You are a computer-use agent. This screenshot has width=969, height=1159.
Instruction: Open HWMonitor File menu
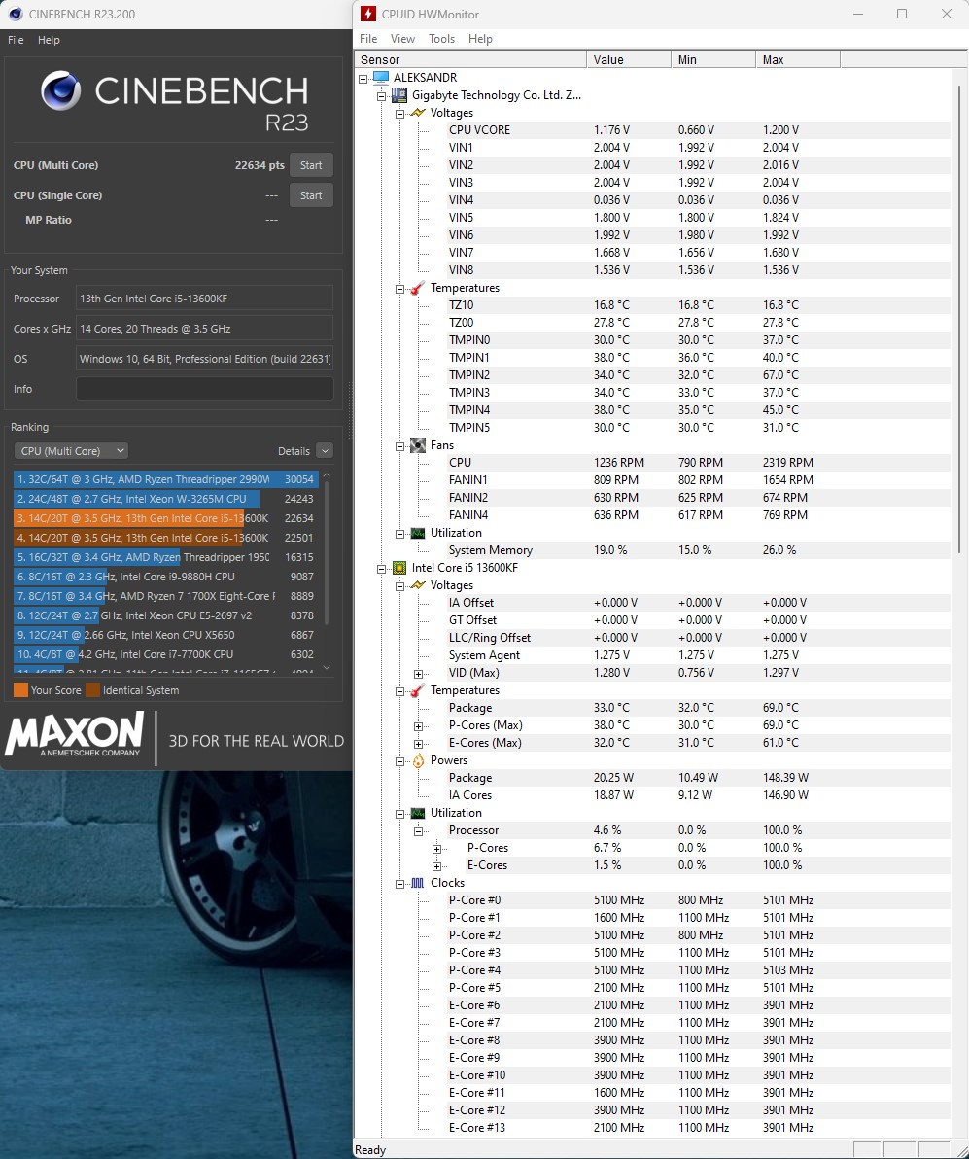tap(368, 39)
